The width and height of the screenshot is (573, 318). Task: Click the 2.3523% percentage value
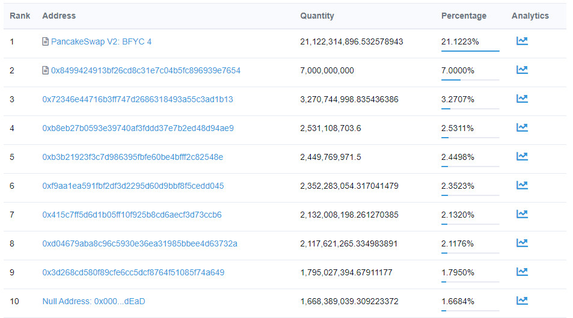tap(458, 186)
